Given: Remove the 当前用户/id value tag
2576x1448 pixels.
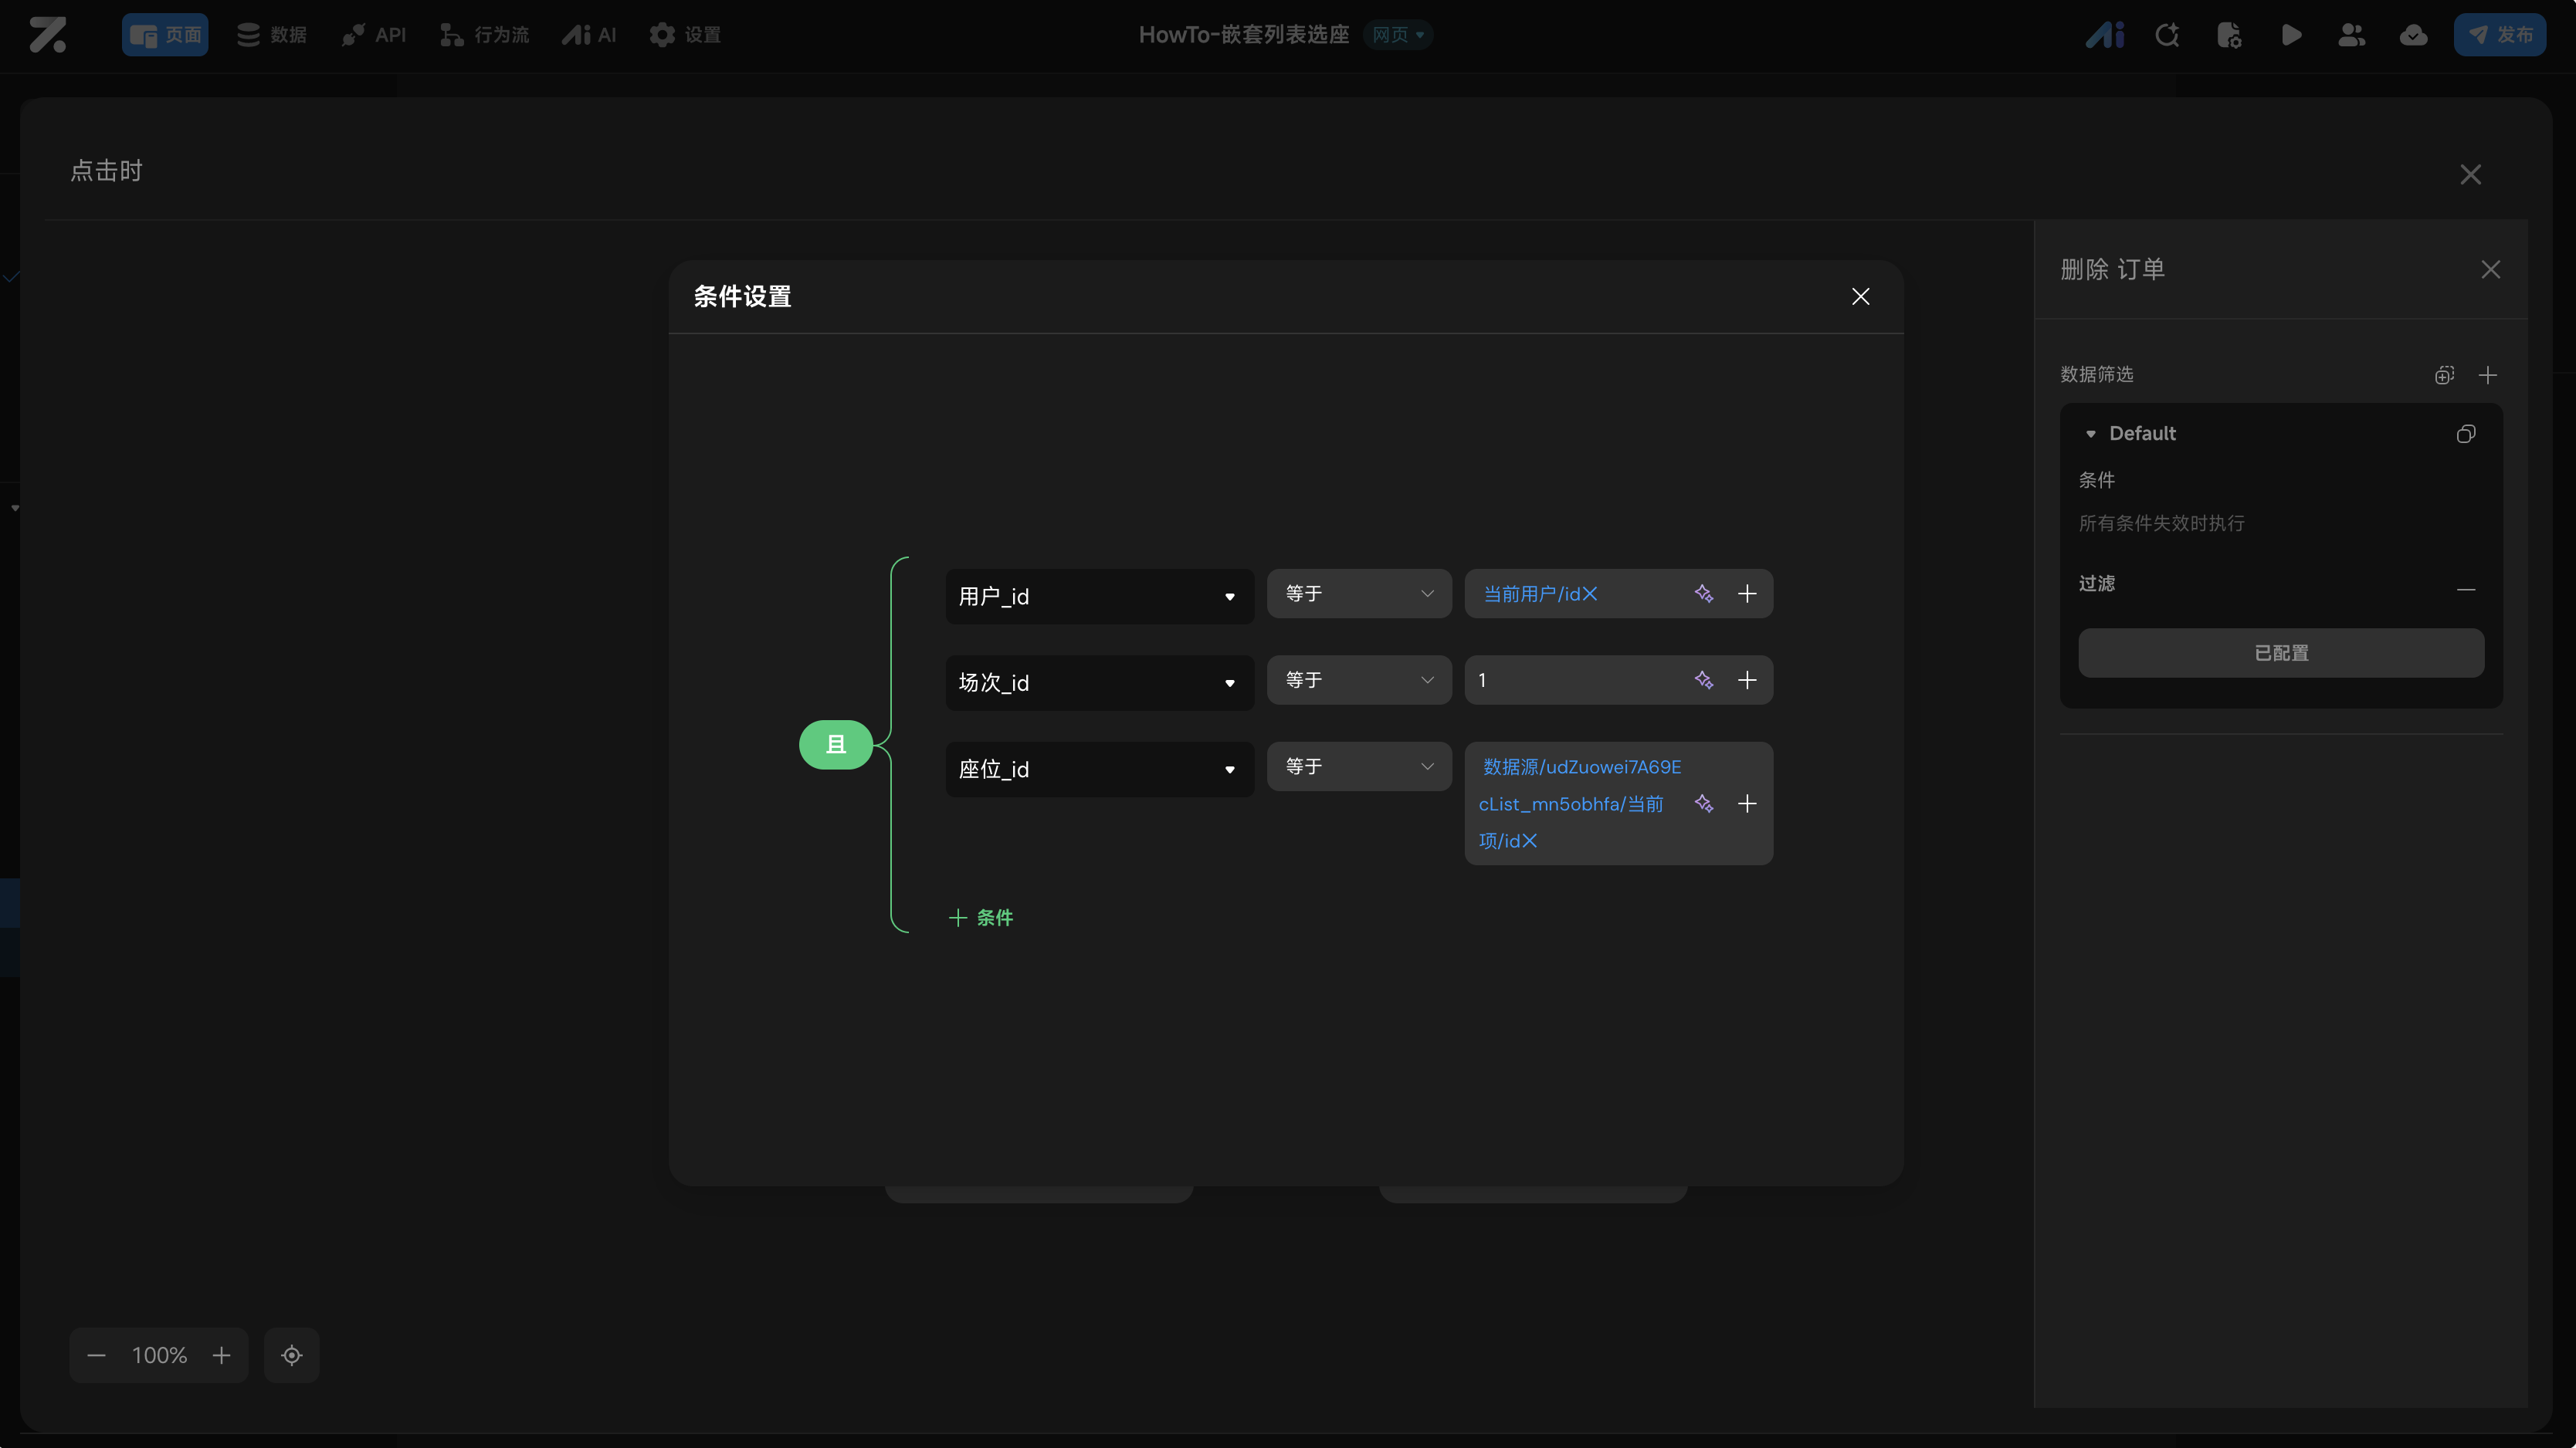Looking at the screenshot, I should pyautogui.click(x=1590, y=594).
